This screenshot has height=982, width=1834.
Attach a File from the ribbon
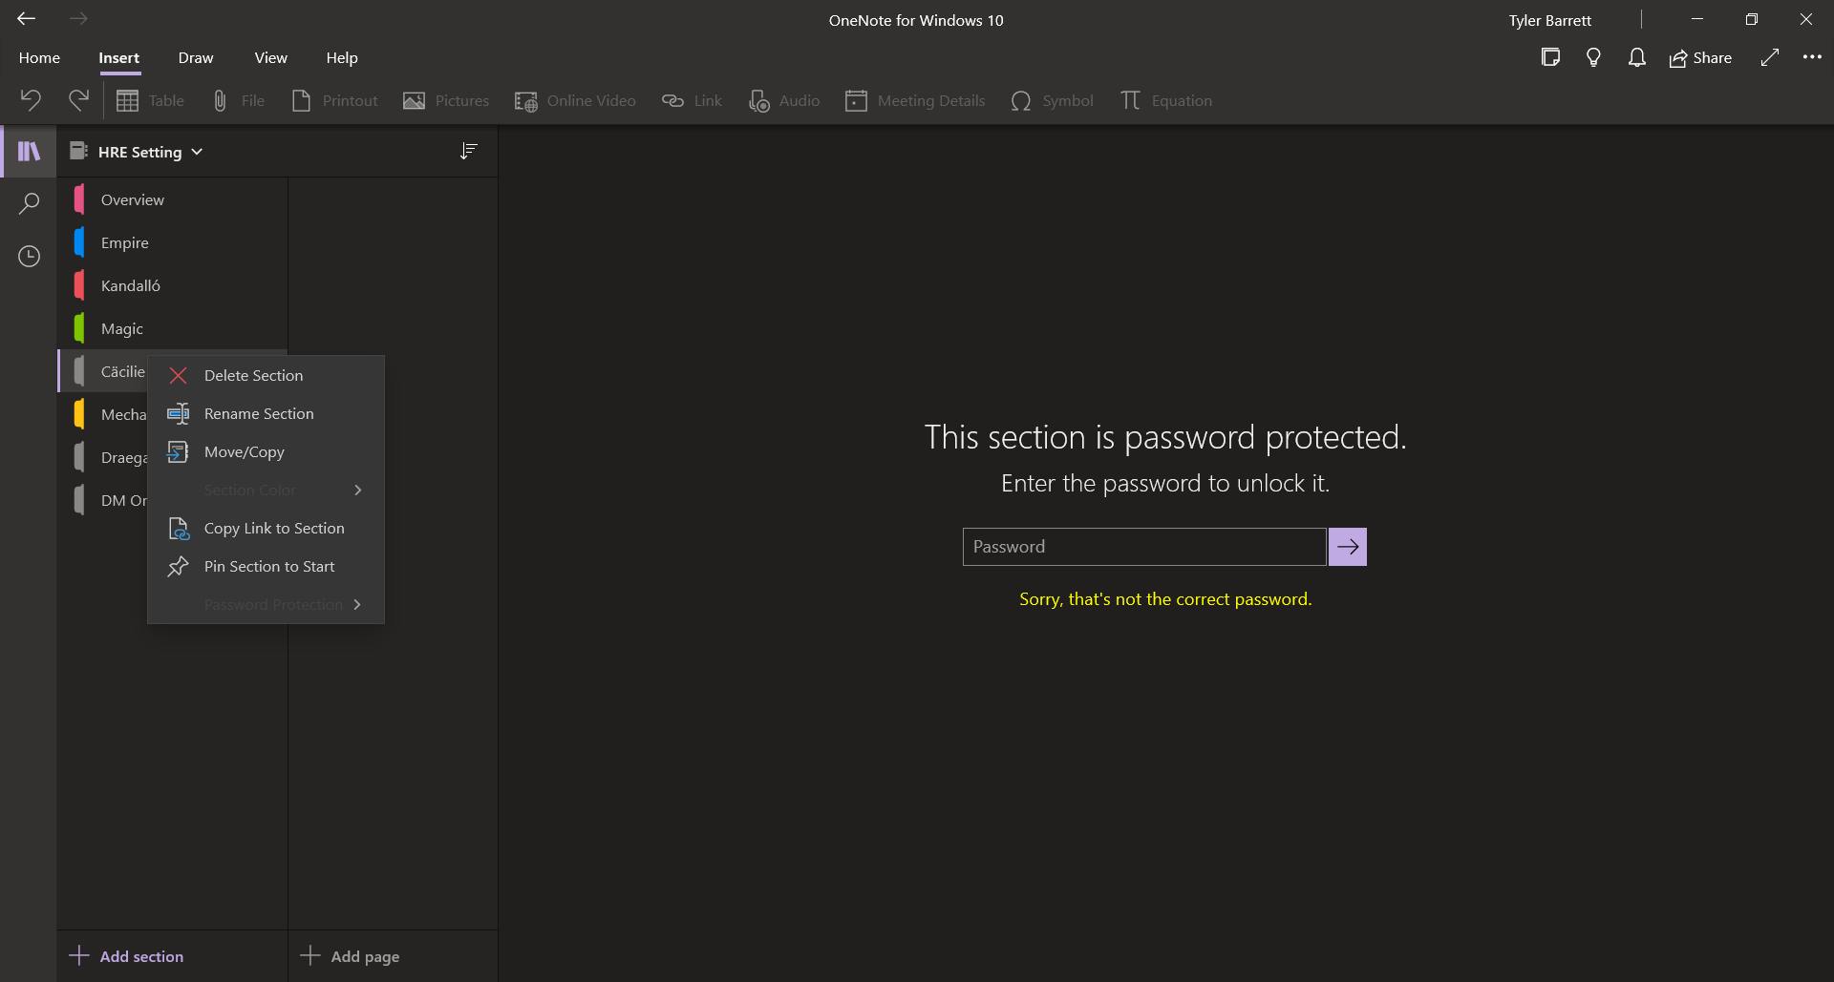tap(238, 100)
